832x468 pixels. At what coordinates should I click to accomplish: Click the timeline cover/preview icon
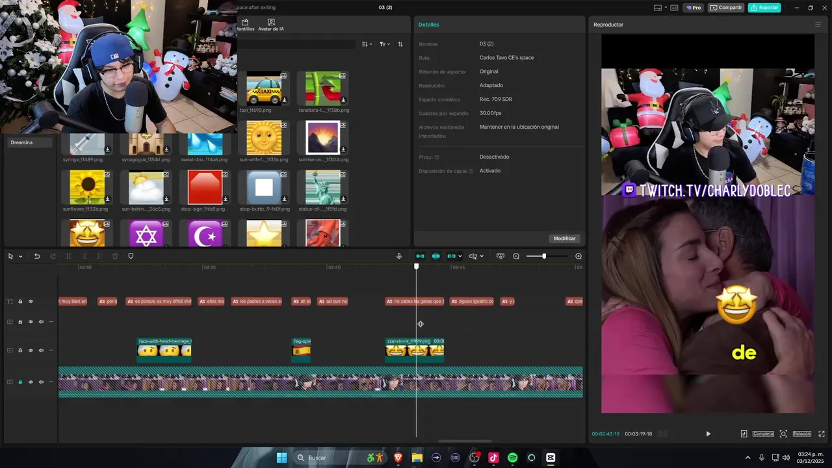pyautogui.click(x=500, y=256)
